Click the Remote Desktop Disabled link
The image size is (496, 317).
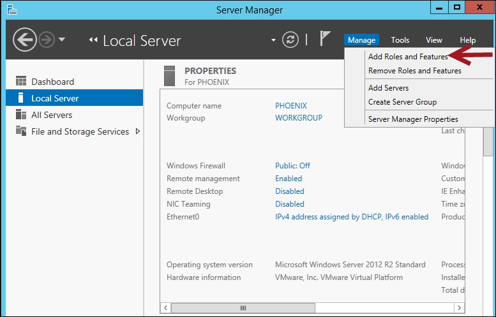[289, 191]
